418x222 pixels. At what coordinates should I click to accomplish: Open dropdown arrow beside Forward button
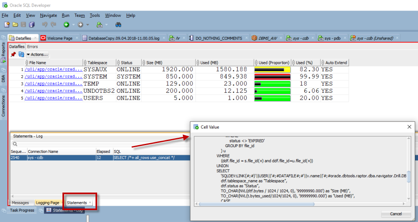87,25
